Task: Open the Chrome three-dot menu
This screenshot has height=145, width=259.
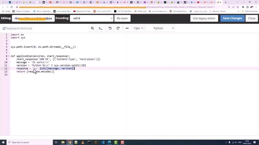Action: [x=256, y=7]
